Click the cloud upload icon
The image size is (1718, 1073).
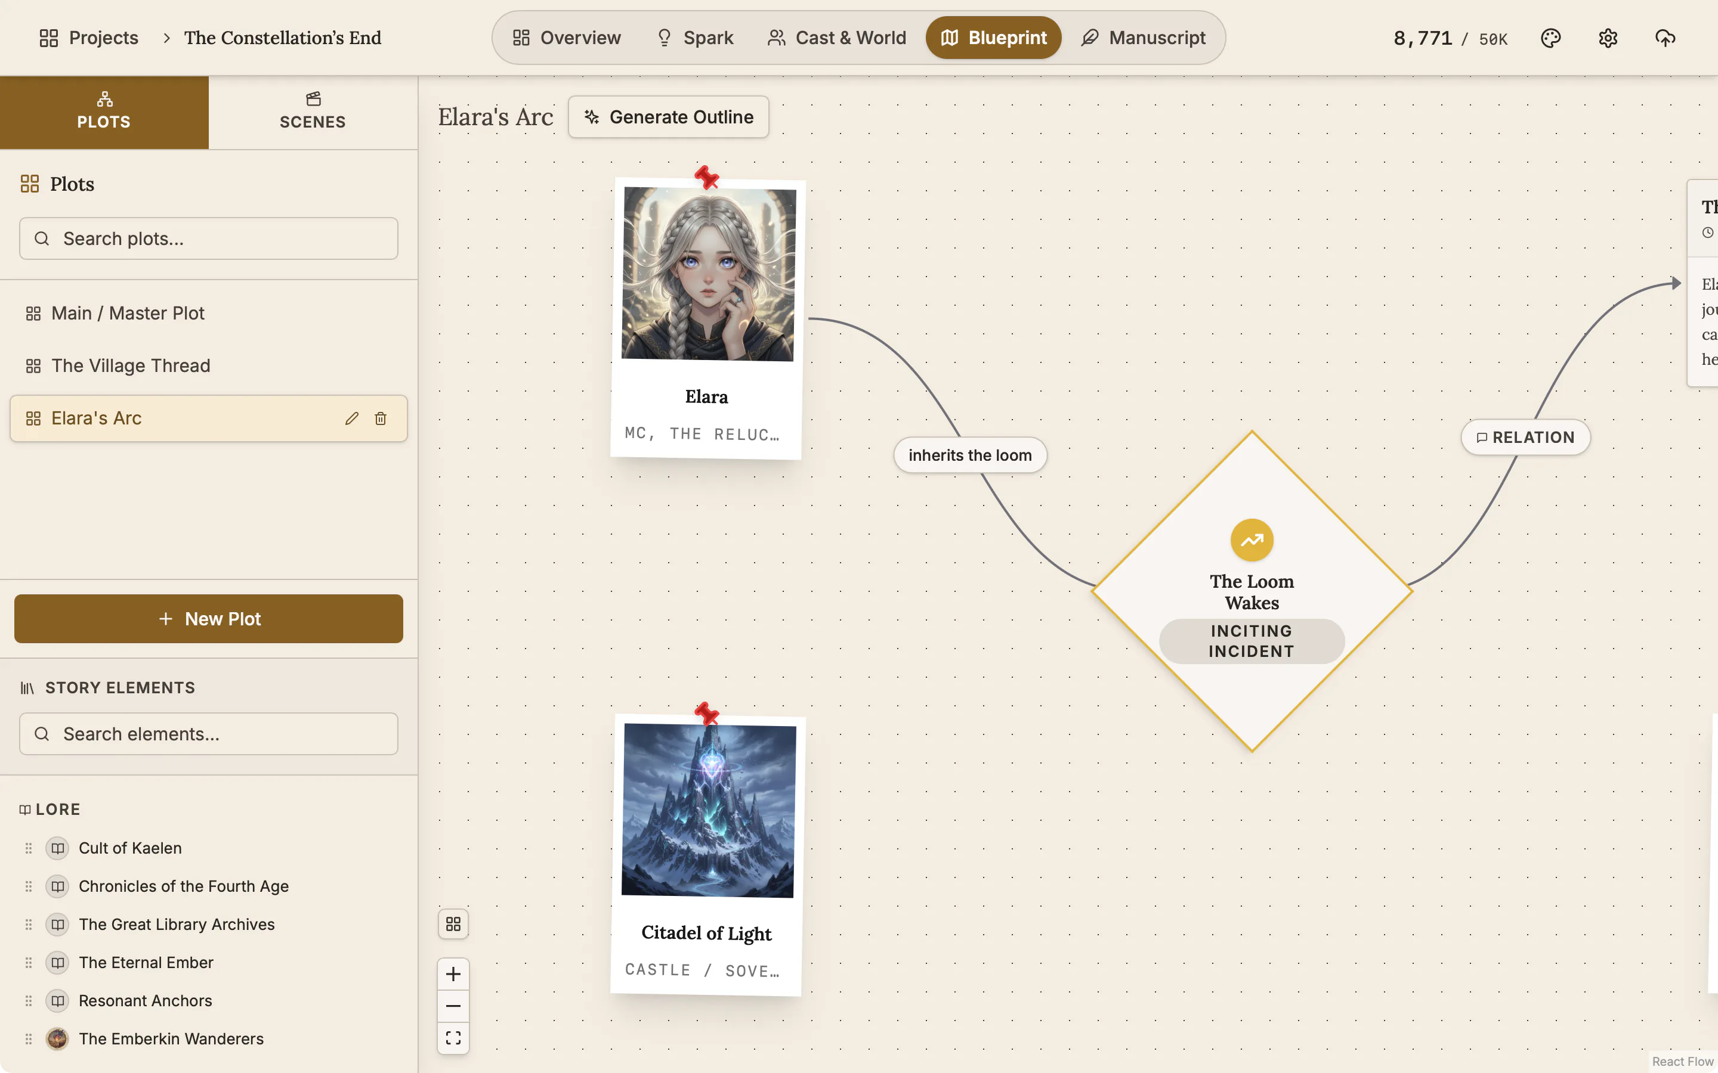pos(1665,38)
